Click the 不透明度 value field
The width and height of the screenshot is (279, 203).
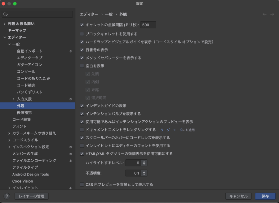[x=133, y=173]
